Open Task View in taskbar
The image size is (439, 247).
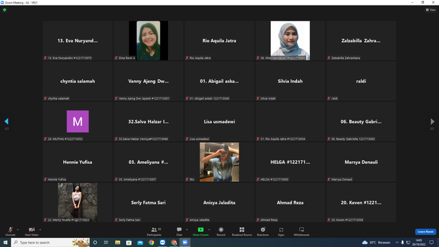[x=106, y=242]
